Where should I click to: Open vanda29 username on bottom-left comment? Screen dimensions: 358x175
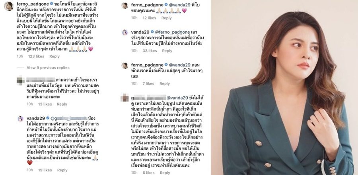tap(36, 118)
